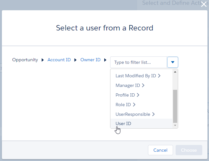
Task: Click the Account ID breadcrumb link
Action: tap(59, 60)
